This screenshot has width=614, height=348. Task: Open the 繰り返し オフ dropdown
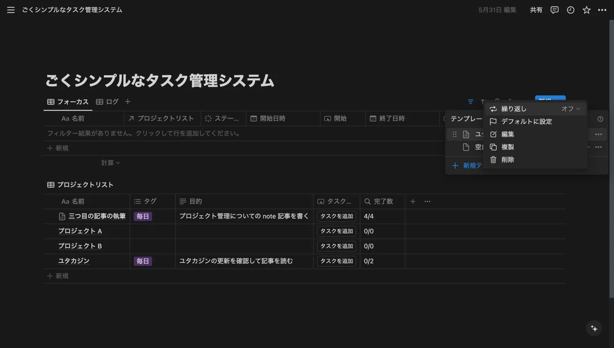tap(571, 109)
